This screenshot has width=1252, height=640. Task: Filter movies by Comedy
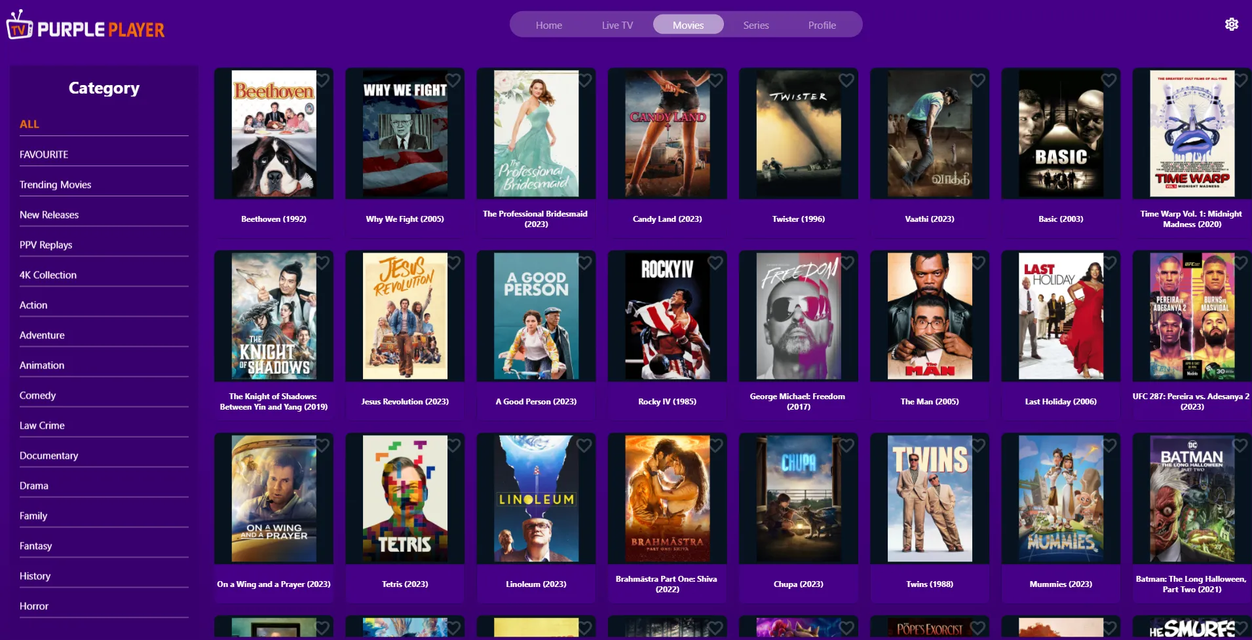coord(104,395)
